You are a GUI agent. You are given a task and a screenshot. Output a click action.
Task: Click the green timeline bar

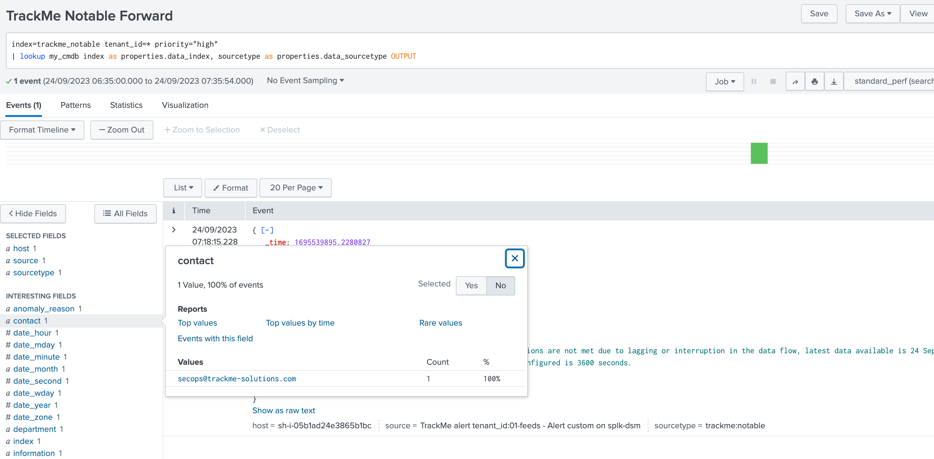tap(759, 153)
